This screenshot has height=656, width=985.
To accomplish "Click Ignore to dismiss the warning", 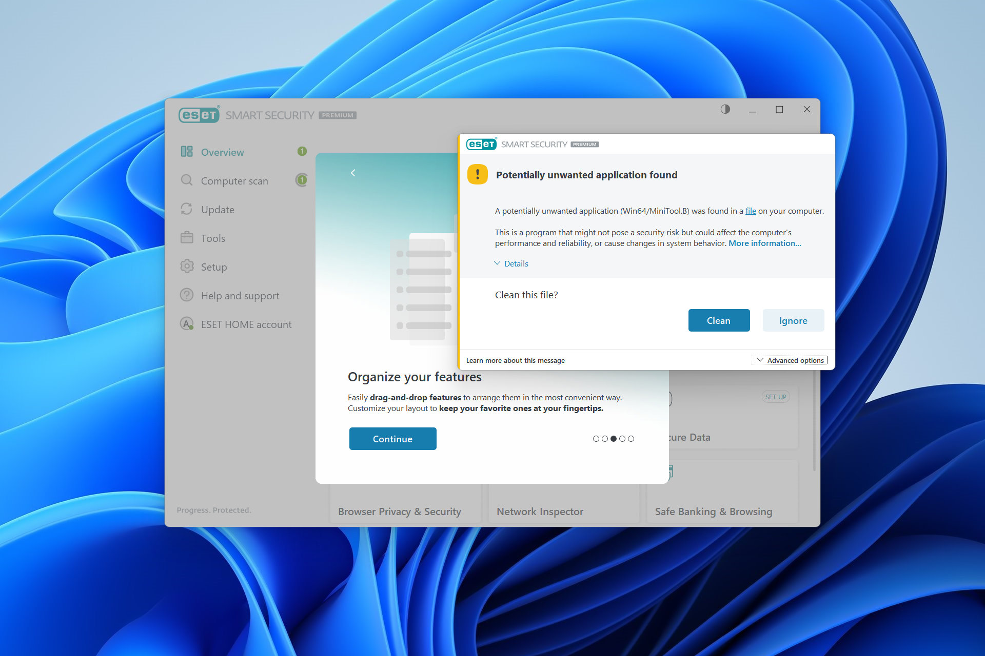I will coord(793,320).
